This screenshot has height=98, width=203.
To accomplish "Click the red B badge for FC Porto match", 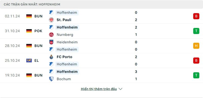I will [196, 60].
